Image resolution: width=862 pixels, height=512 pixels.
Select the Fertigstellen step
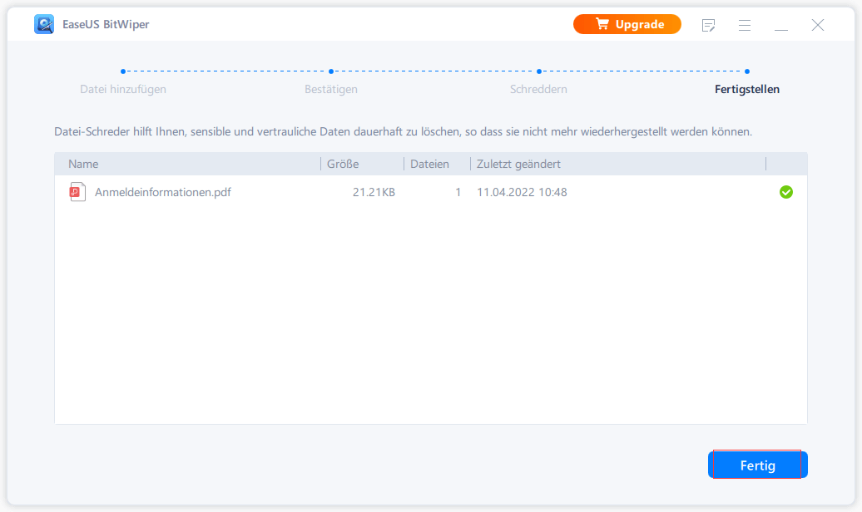(x=747, y=89)
